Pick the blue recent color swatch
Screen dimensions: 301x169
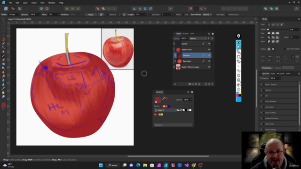point(169,107)
